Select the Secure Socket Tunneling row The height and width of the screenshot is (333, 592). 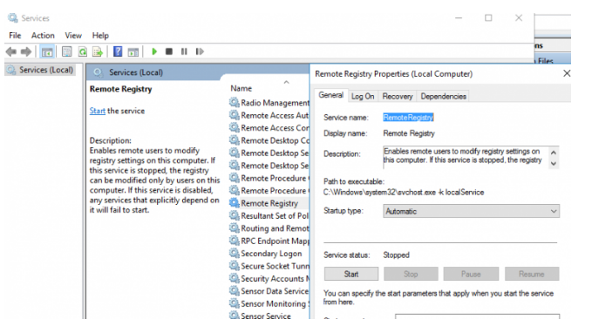click(269, 266)
